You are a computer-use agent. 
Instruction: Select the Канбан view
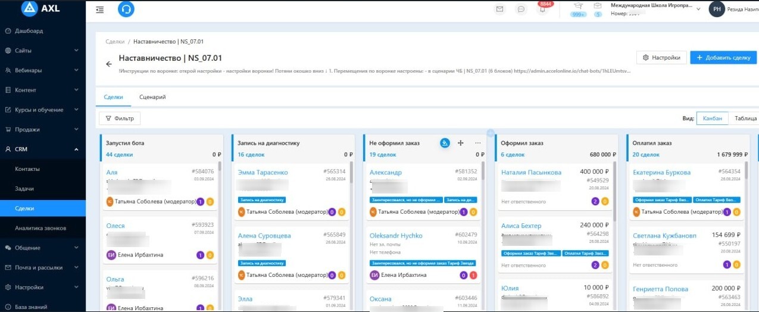pos(712,118)
